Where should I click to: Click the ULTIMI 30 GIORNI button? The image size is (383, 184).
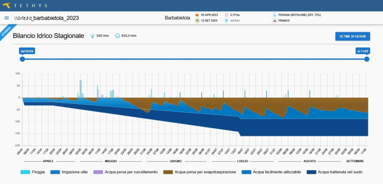point(353,36)
